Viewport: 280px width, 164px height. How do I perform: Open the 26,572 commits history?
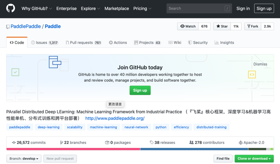coord(29,143)
